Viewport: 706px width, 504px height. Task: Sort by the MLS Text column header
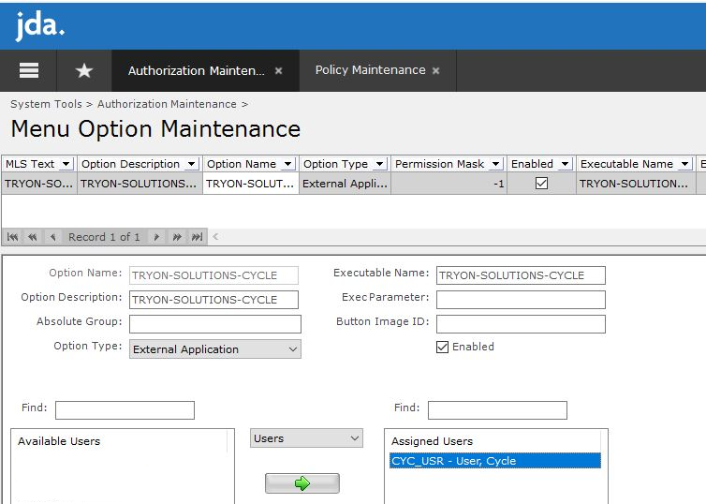30,164
